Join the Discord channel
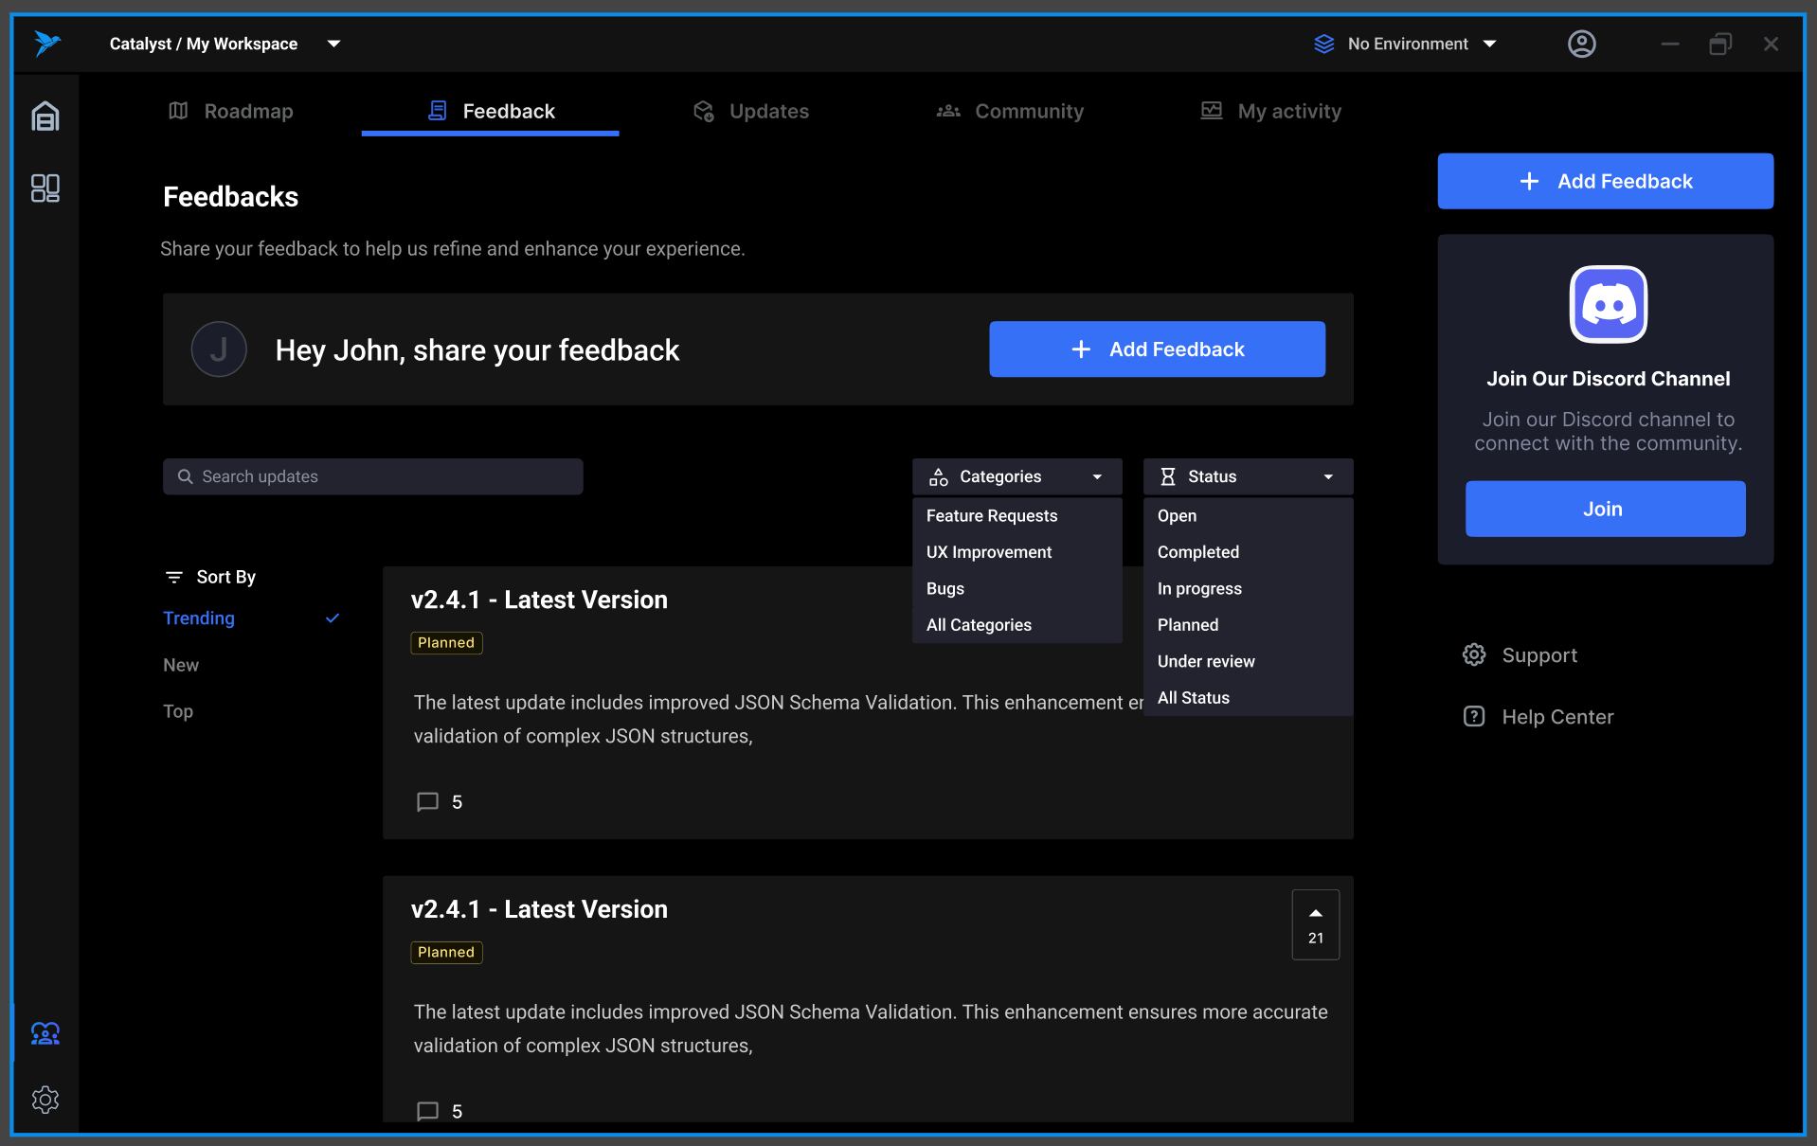The height and width of the screenshot is (1146, 1817). coord(1605,509)
